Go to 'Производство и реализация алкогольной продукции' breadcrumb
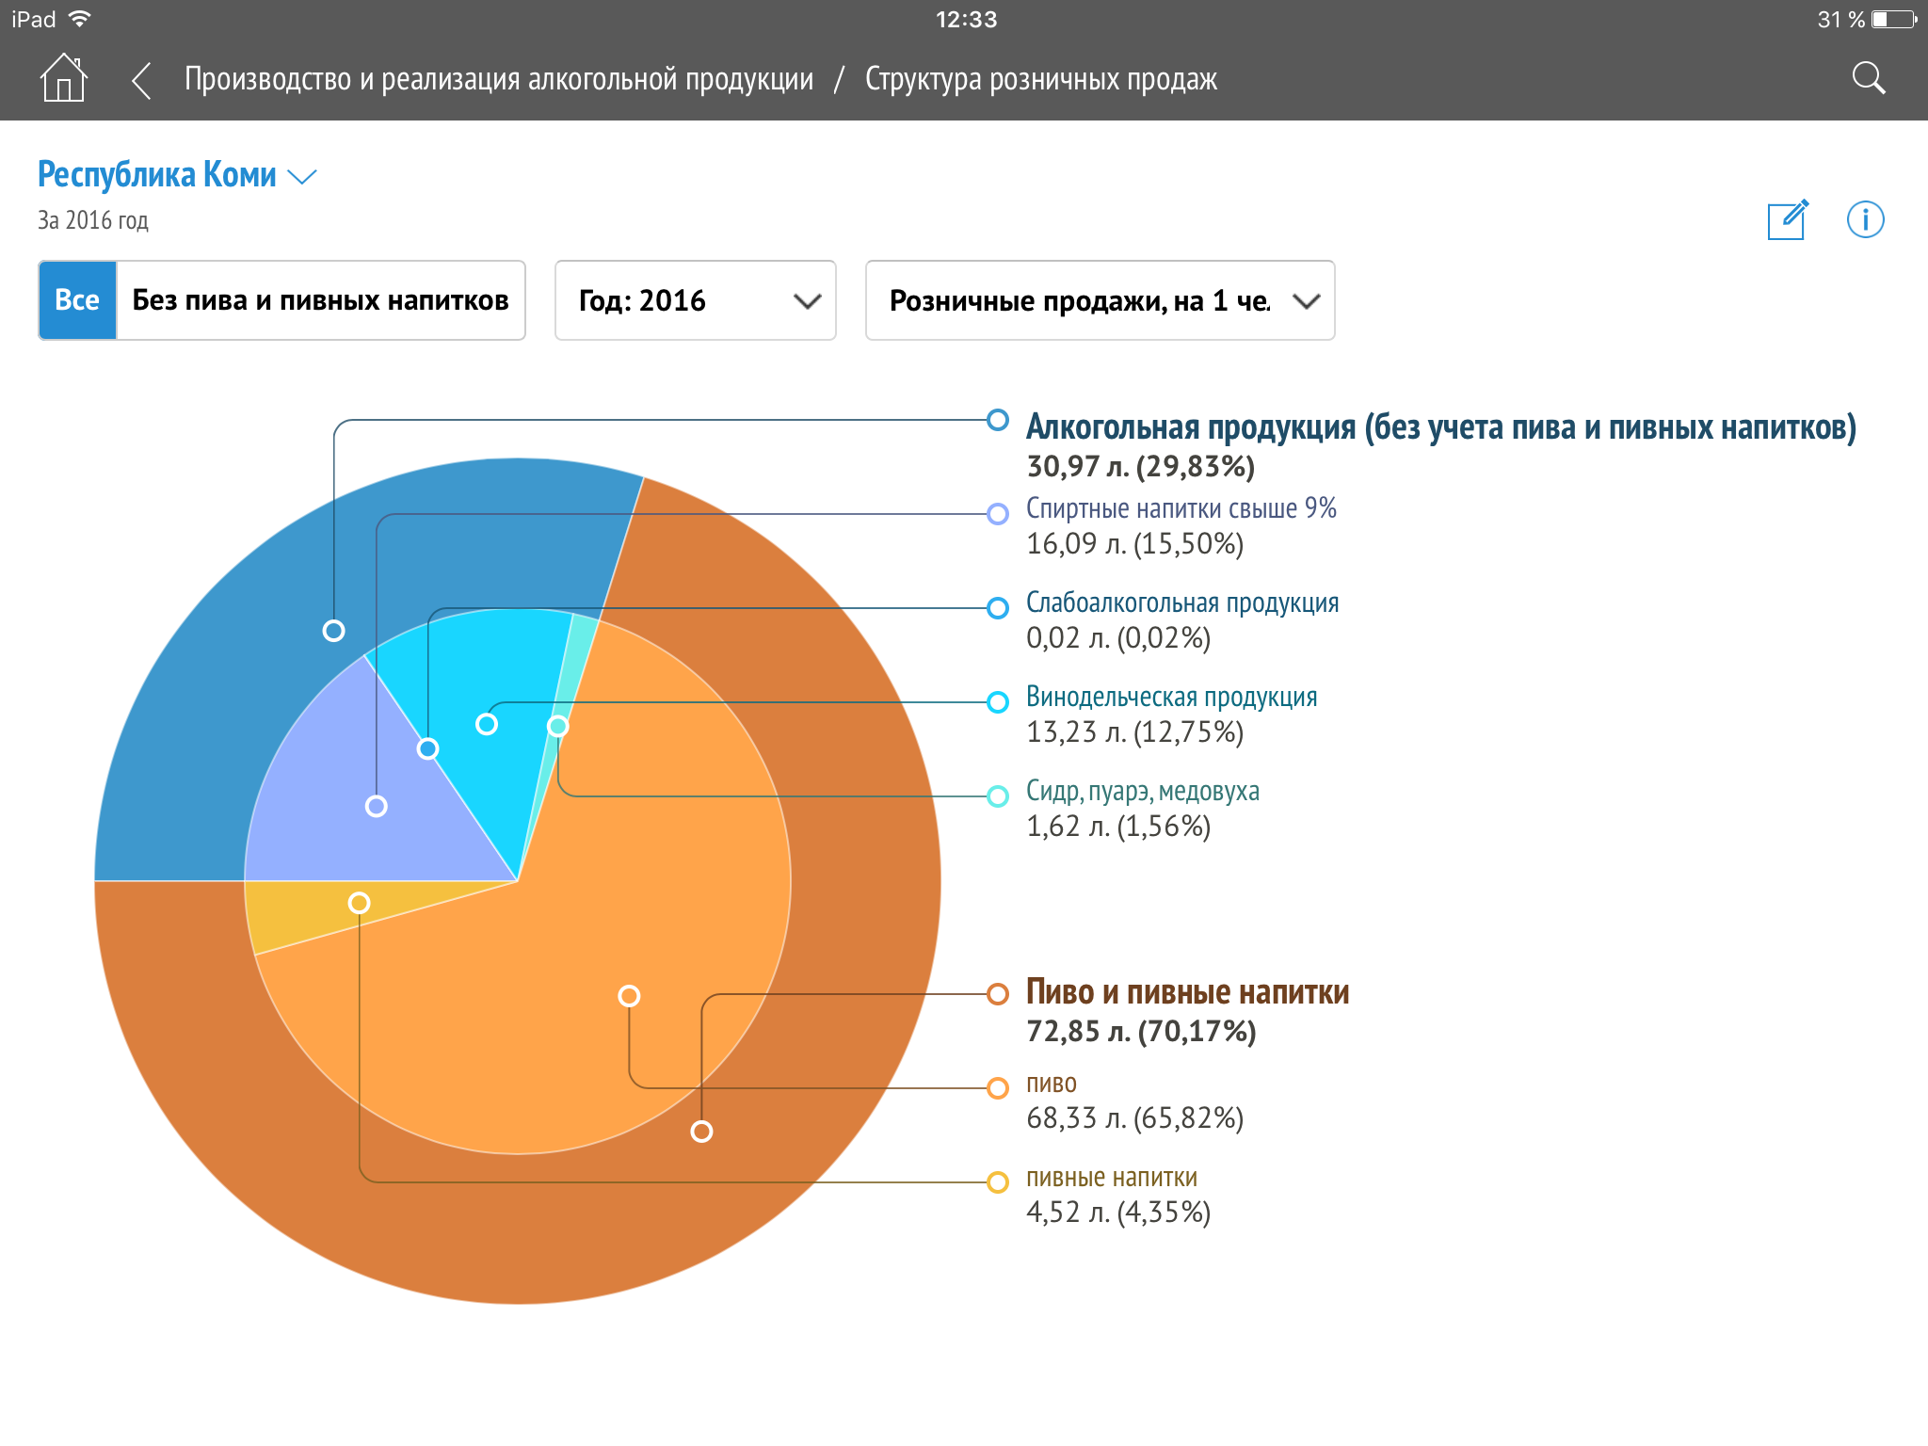The width and height of the screenshot is (1928, 1446). [499, 80]
